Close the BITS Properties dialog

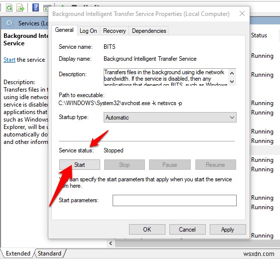click(242, 13)
